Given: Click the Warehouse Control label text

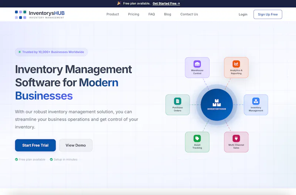Looking at the screenshot, I should coord(197,72).
